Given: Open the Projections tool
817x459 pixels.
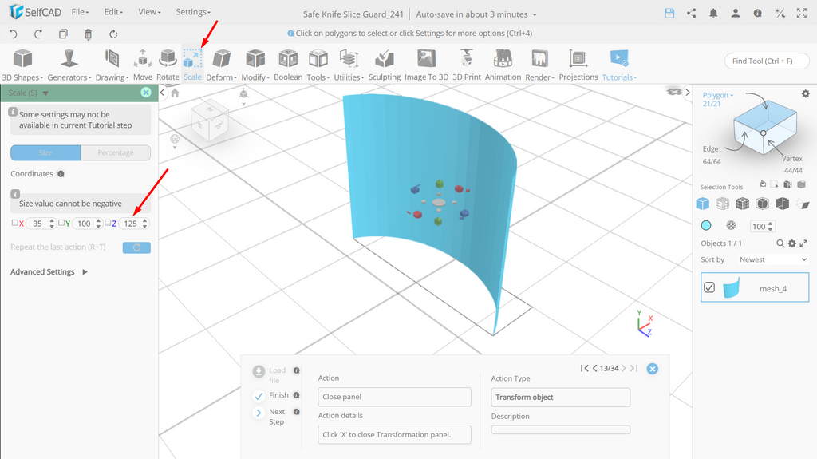Looking at the screenshot, I should [x=578, y=64].
